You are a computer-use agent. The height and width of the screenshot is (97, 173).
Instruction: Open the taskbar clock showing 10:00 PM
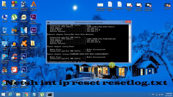coord(169,95)
